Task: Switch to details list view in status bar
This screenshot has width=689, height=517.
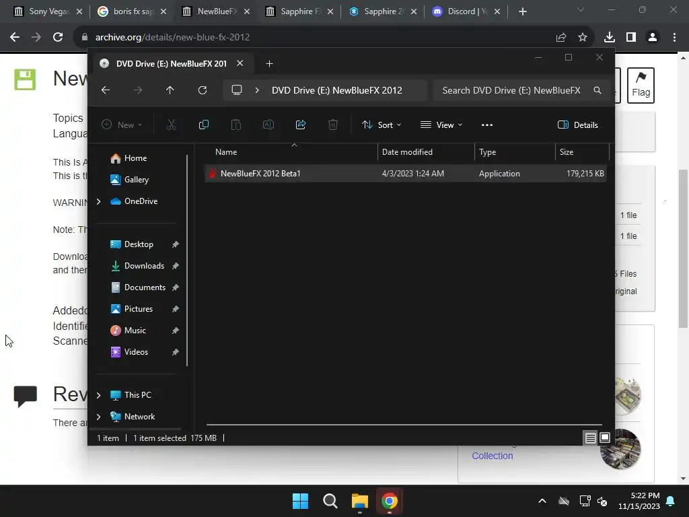Action: (x=591, y=438)
